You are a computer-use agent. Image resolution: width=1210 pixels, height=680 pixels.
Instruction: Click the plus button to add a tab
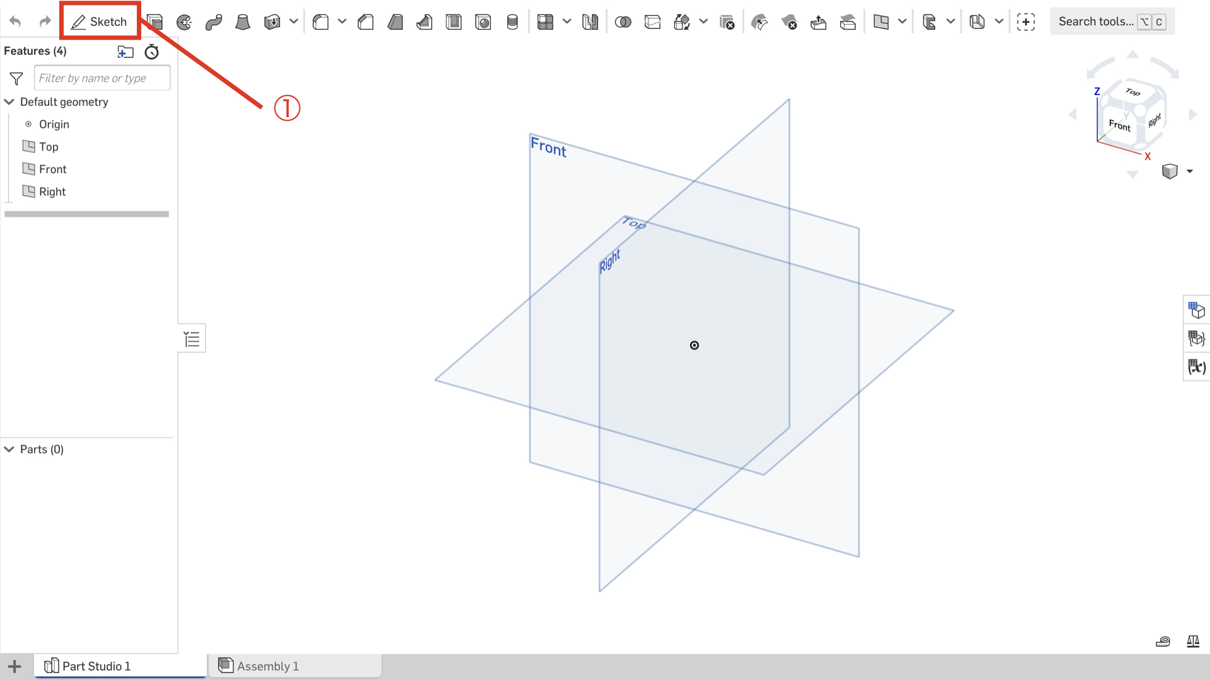(x=14, y=666)
